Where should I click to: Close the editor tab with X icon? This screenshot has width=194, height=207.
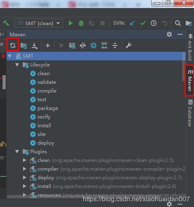(x=2, y=44)
